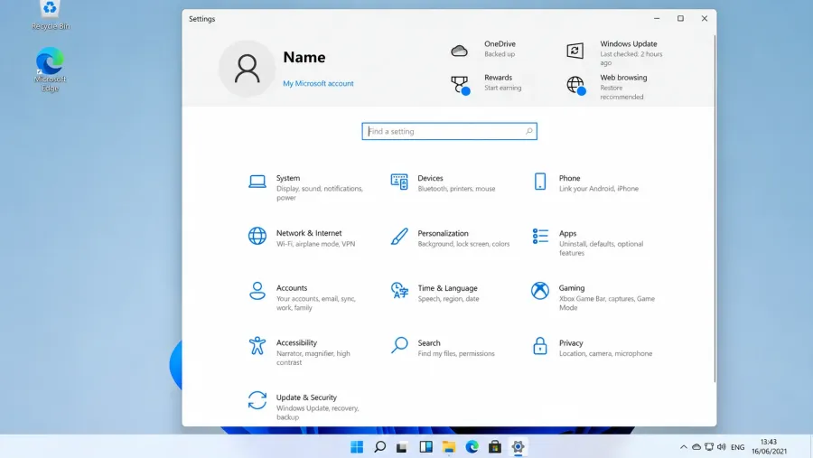This screenshot has height=458, width=813.
Task: Click the Rewards trophy icon
Action: 460,85
